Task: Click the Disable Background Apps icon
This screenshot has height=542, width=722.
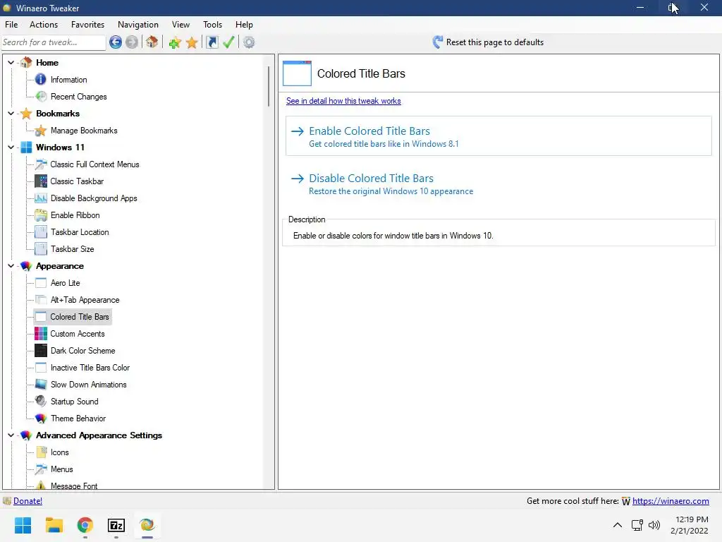Action: pos(41,198)
